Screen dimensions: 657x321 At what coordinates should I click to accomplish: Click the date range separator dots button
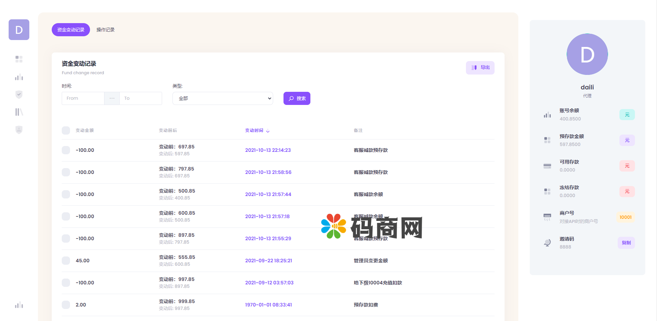click(x=112, y=98)
